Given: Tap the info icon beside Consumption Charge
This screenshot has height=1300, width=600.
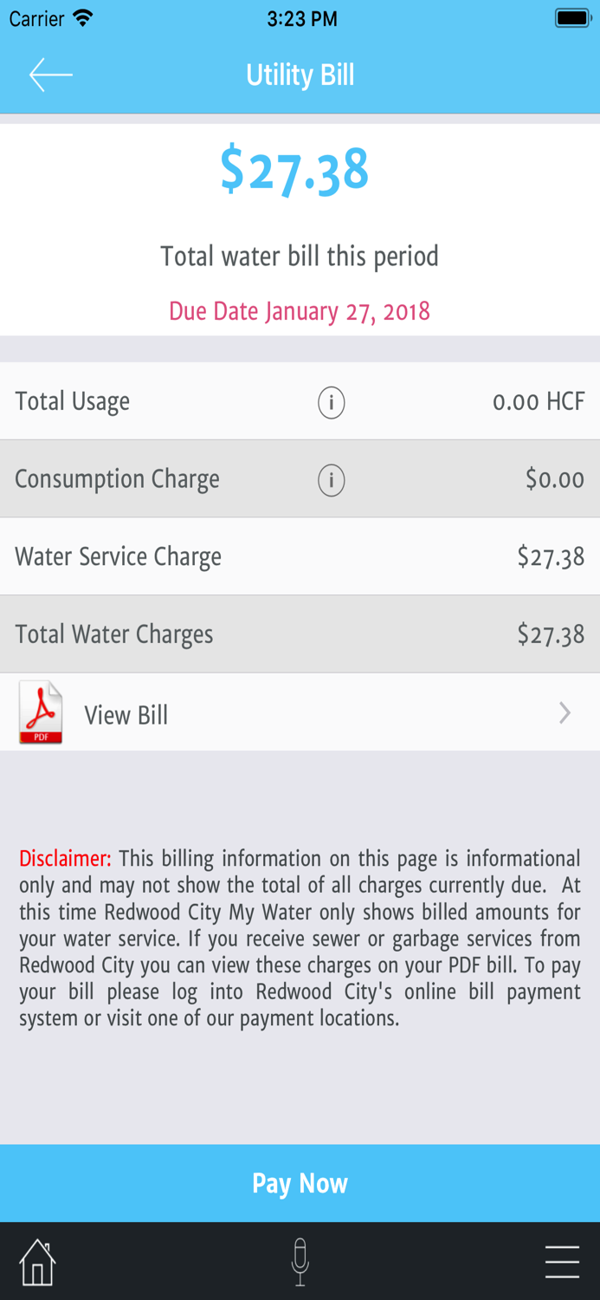Looking at the screenshot, I should [331, 479].
